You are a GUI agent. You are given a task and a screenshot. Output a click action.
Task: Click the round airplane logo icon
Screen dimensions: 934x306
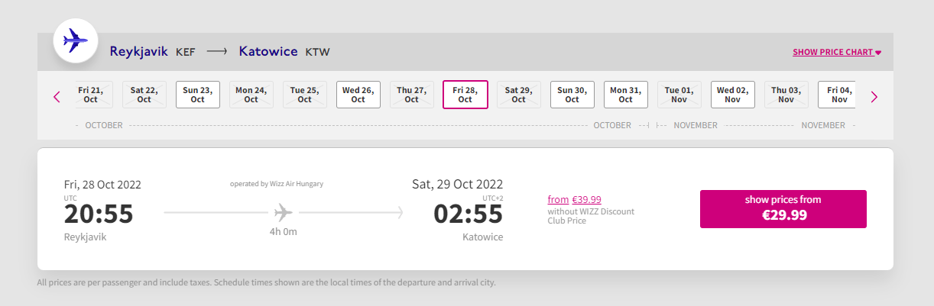point(75,40)
